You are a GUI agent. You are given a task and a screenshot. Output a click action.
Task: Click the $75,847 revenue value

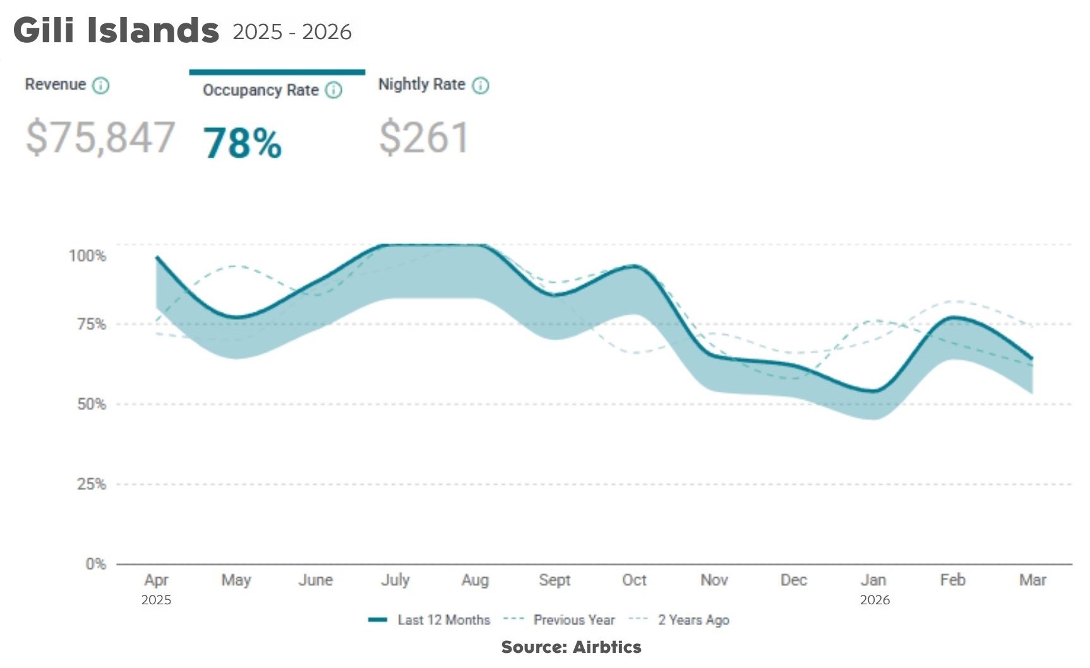(100, 137)
